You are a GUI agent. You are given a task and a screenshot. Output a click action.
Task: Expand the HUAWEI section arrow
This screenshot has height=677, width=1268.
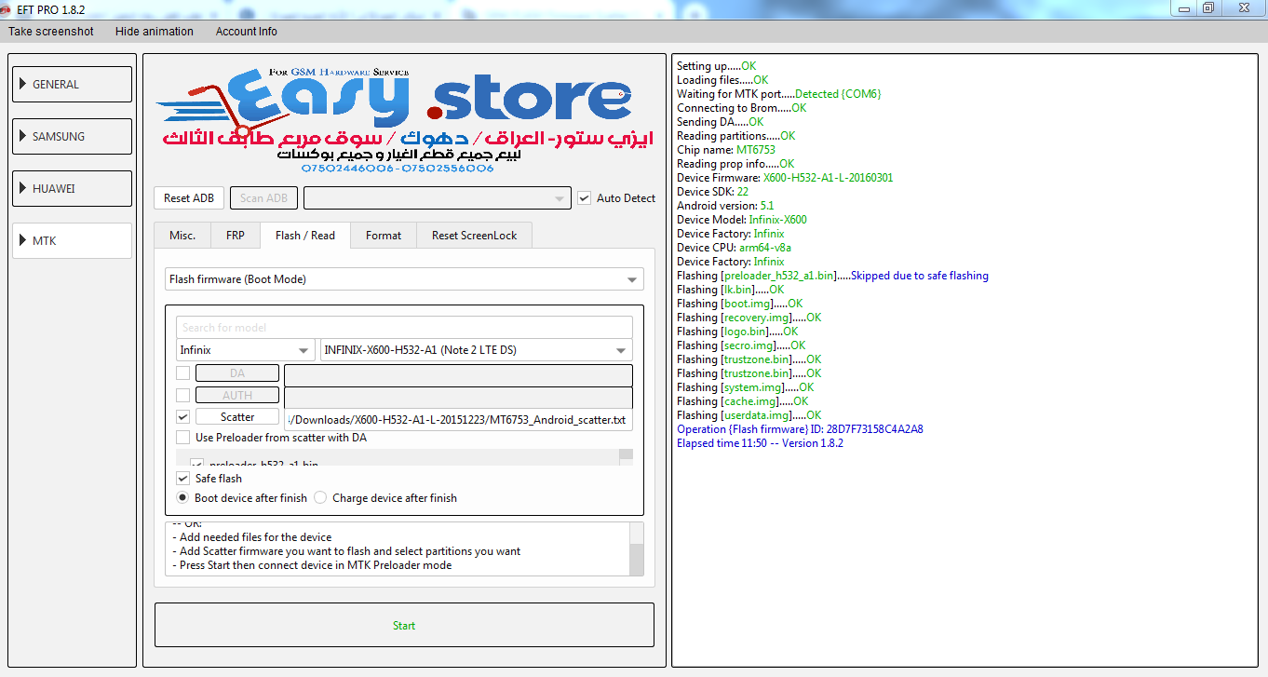point(22,188)
